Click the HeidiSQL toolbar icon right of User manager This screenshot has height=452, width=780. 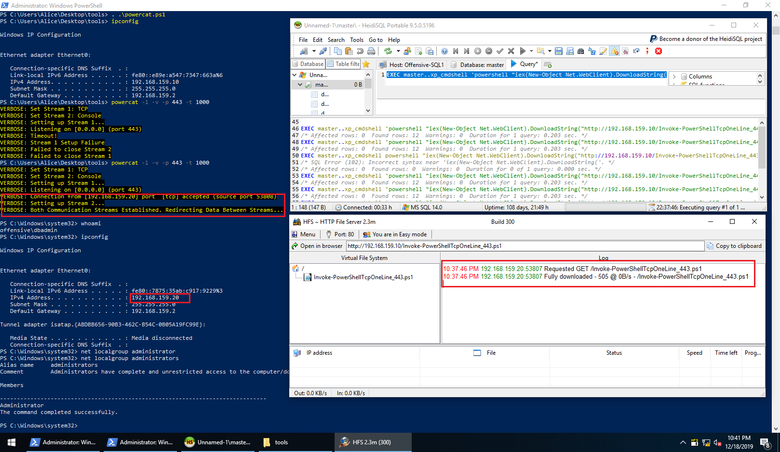coord(418,51)
